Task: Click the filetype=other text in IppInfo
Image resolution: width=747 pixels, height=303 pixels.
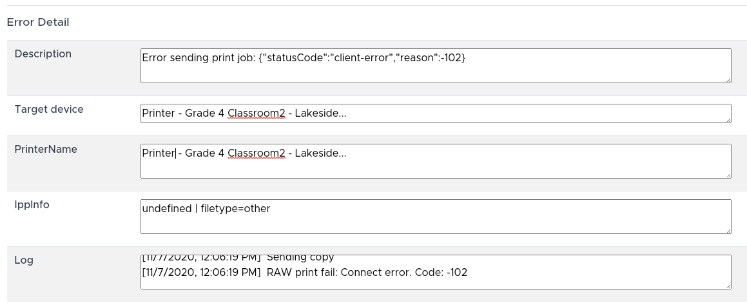Action: click(x=235, y=209)
